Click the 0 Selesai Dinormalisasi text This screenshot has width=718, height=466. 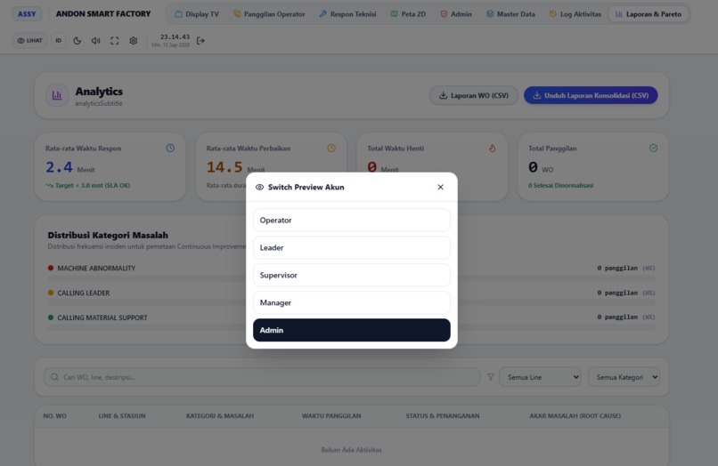click(561, 185)
